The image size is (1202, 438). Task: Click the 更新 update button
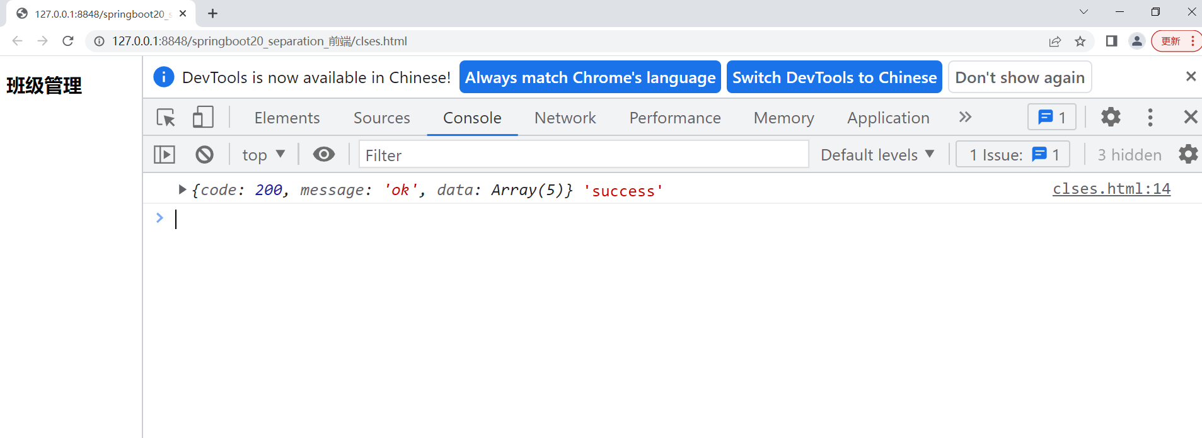(1176, 41)
